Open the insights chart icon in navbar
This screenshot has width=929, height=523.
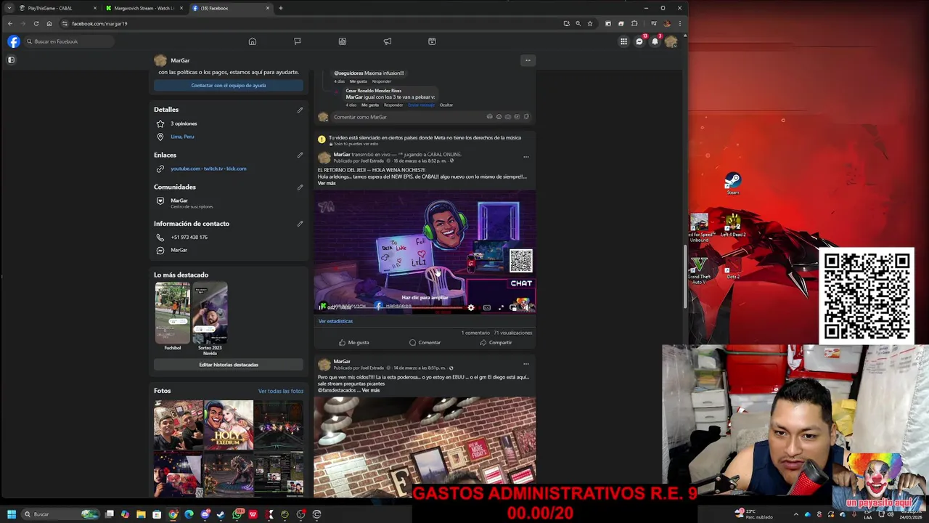(343, 41)
